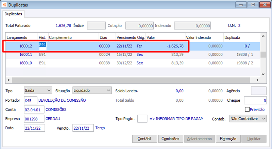Toggle the Previsão checkbox
Image resolution: width=272 pixels, height=149 pixels.
click(x=247, y=110)
